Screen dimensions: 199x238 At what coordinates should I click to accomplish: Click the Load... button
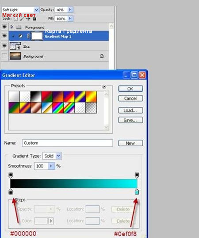[x=130, y=110]
